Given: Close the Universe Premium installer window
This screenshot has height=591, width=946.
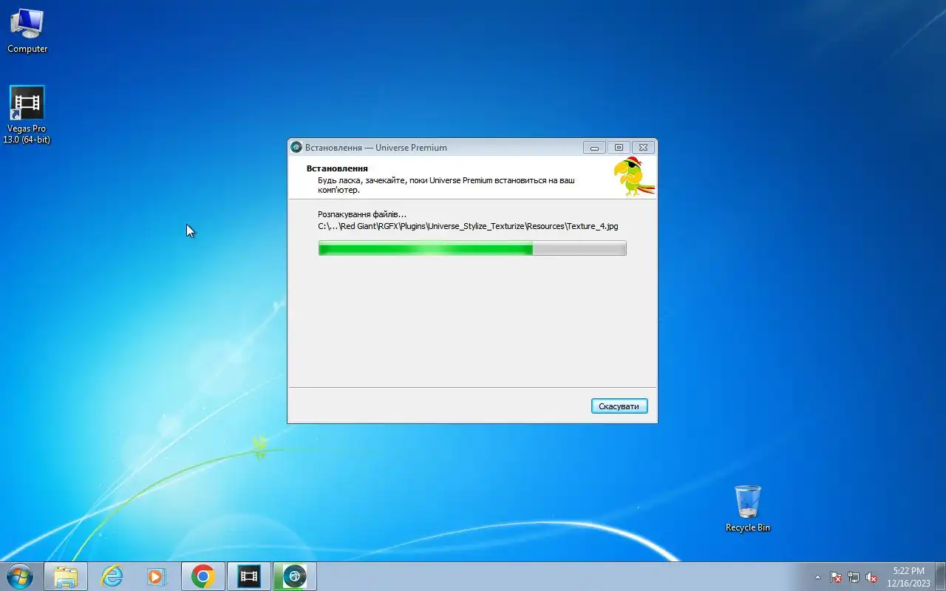Looking at the screenshot, I should click(643, 147).
